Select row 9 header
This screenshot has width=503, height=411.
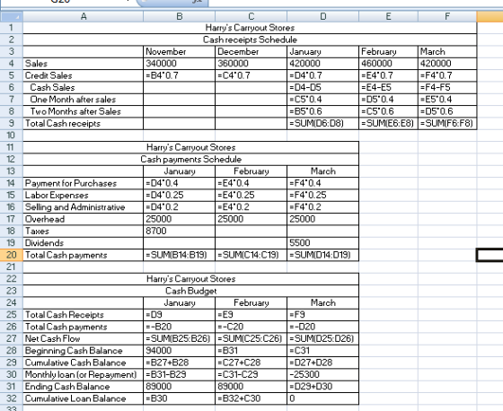coord(11,124)
